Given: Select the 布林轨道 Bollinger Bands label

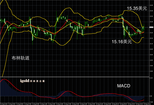Looking at the screenshot, I should (20, 58).
